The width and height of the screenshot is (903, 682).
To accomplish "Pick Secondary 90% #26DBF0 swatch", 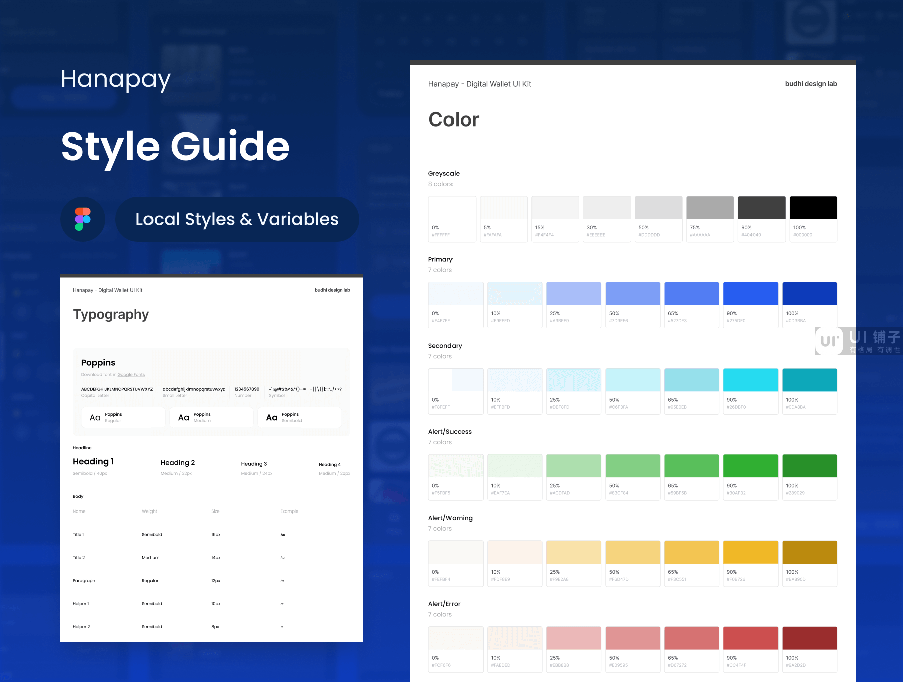I will pyautogui.click(x=750, y=392).
